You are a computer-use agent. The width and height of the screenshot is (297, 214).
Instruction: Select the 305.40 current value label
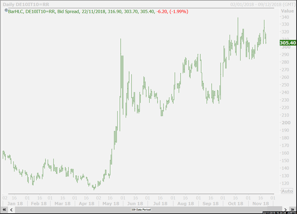pyautogui.click(x=288, y=43)
